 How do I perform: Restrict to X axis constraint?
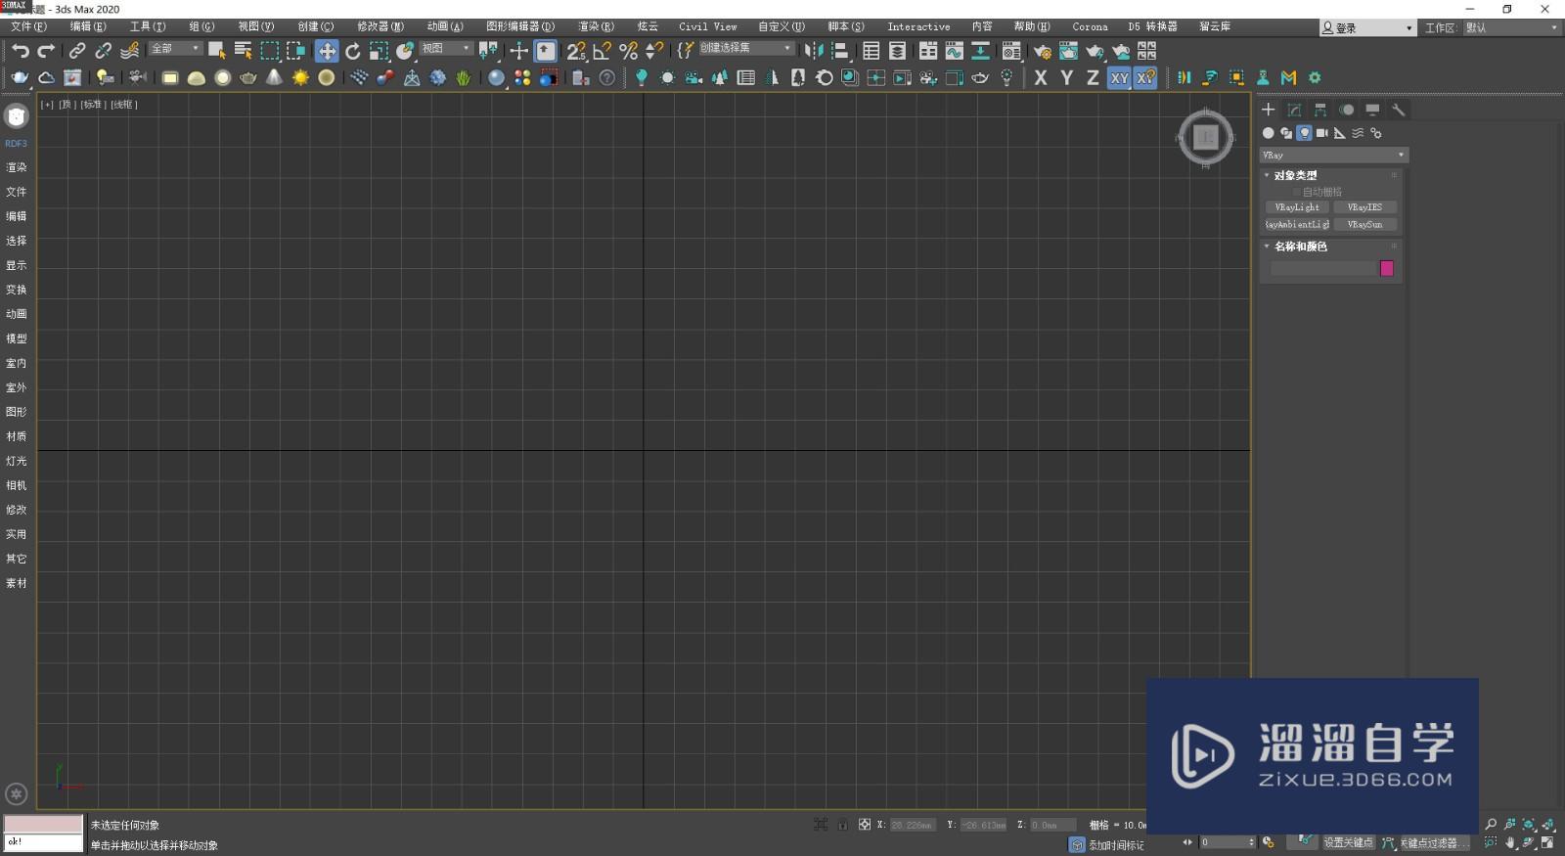(x=1041, y=77)
